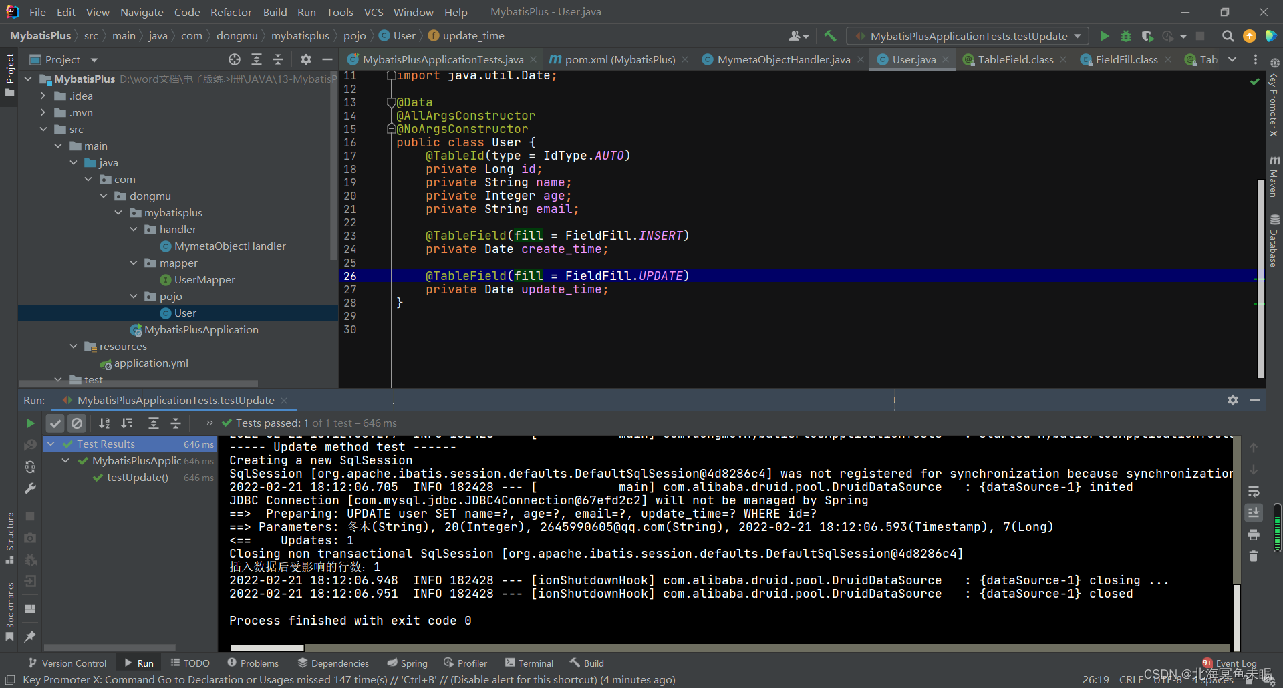Open the Bookmarks tool window
The height and width of the screenshot is (688, 1283).
pyautogui.click(x=9, y=611)
